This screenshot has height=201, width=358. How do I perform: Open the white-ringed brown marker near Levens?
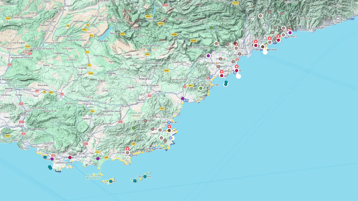pos(260,16)
